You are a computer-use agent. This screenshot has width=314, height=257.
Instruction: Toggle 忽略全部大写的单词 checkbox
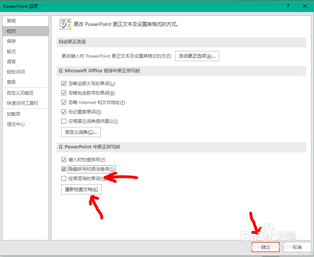(x=64, y=83)
